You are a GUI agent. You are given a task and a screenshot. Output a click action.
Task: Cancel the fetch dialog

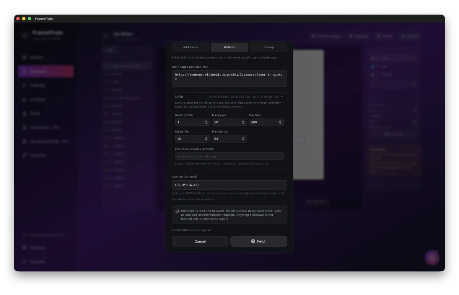[200, 241]
